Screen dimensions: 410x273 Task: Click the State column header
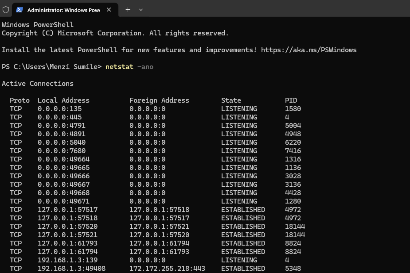[x=231, y=100]
